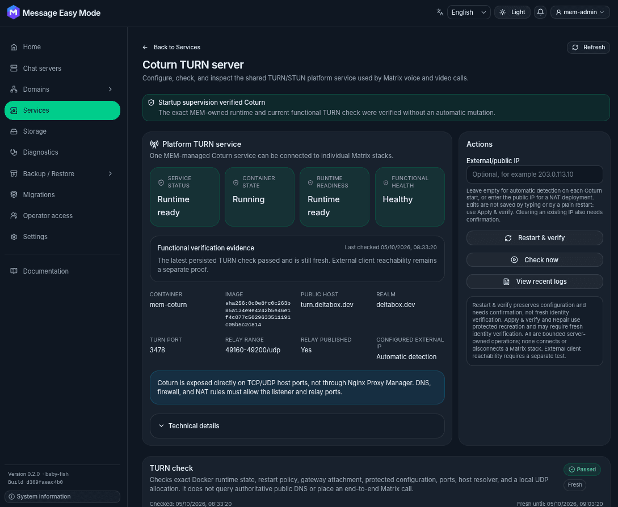Click the realm value deltabox.dev
618x507 pixels.
coord(396,305)
